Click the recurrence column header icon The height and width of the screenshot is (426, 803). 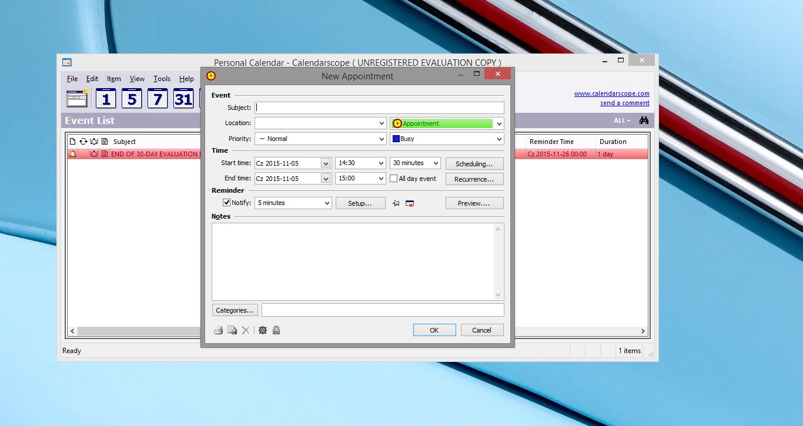(83, 142)
